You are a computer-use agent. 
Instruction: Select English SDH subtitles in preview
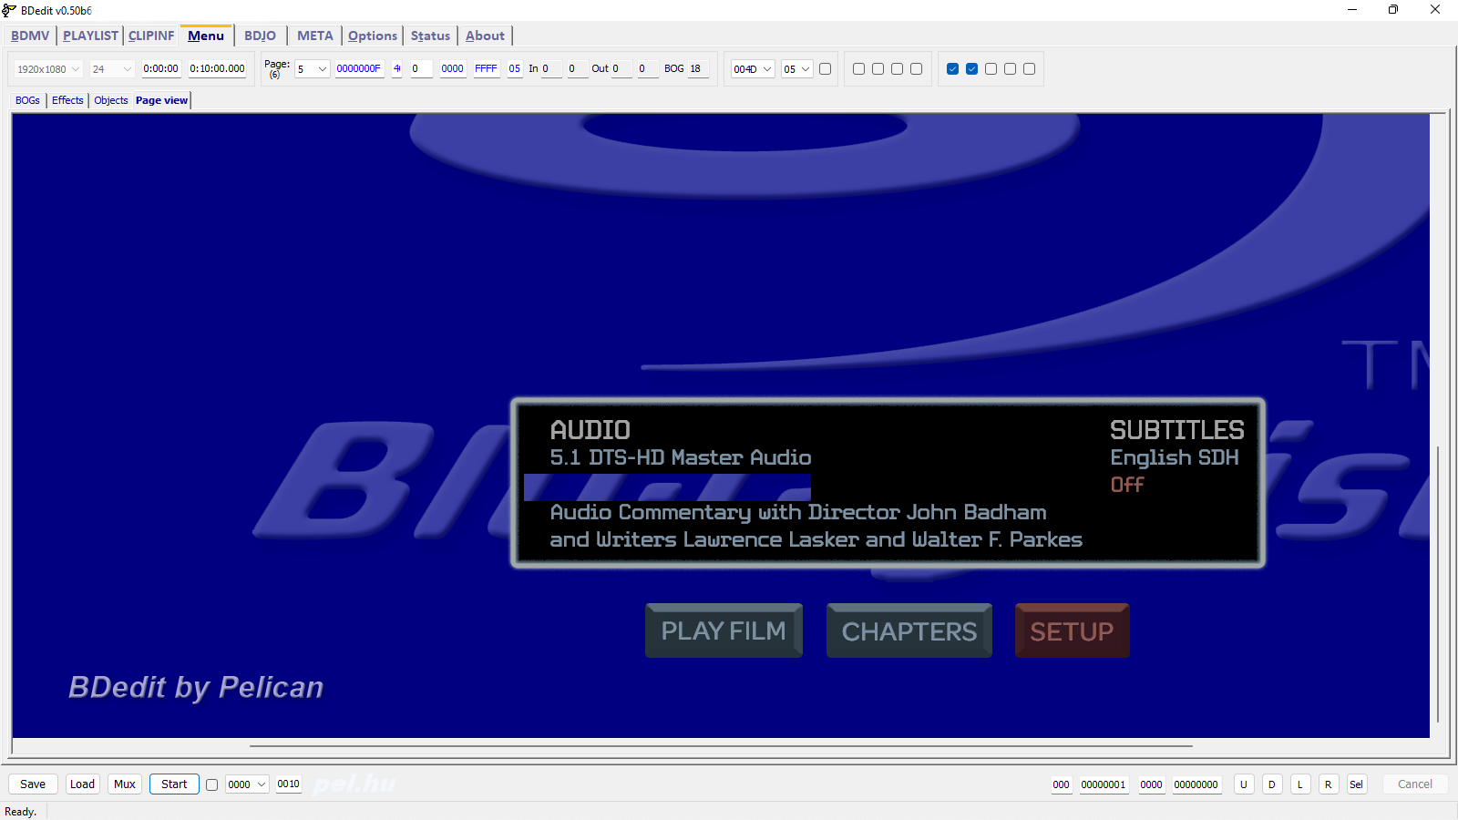coord(1175,457)
